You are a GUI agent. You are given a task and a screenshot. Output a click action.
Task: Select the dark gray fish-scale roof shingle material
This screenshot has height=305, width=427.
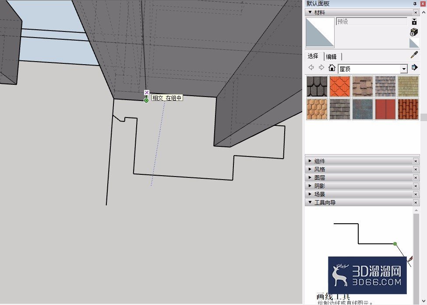click(317, 87)
